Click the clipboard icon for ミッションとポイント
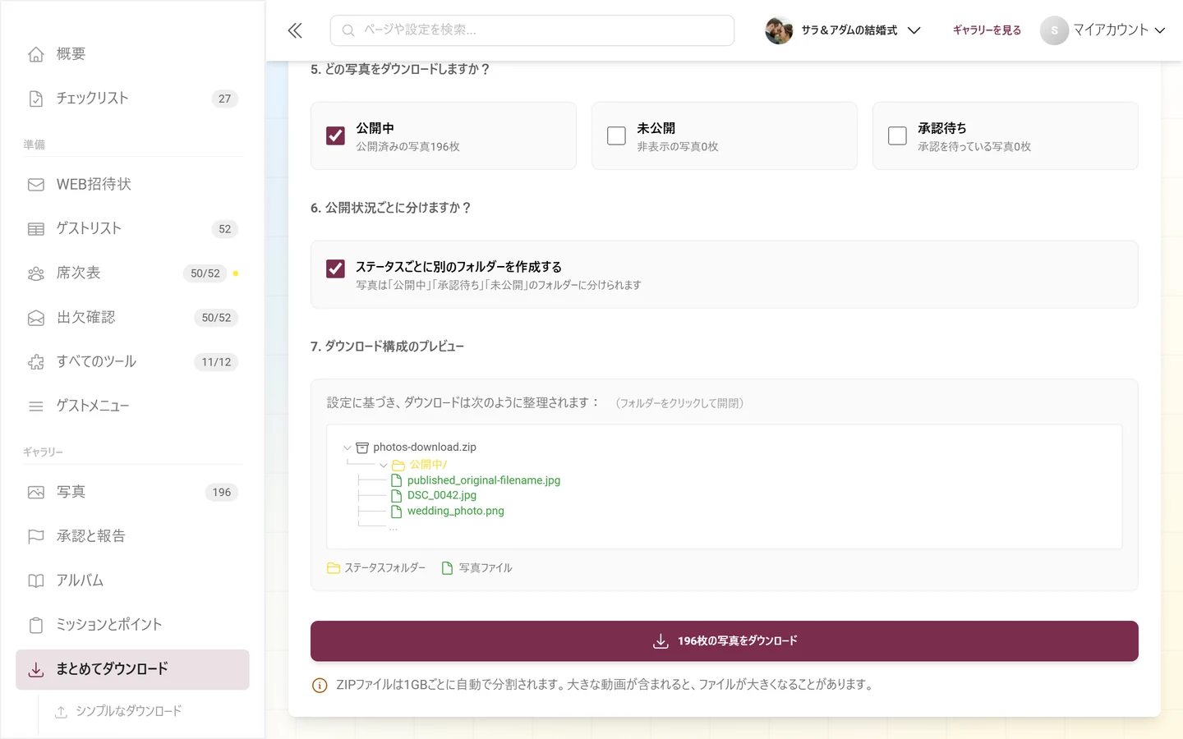1183x739 pixels. point(36,626)
